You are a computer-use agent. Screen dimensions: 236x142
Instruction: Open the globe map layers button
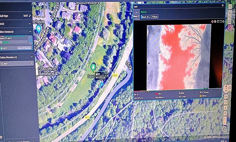coord(224,129)
